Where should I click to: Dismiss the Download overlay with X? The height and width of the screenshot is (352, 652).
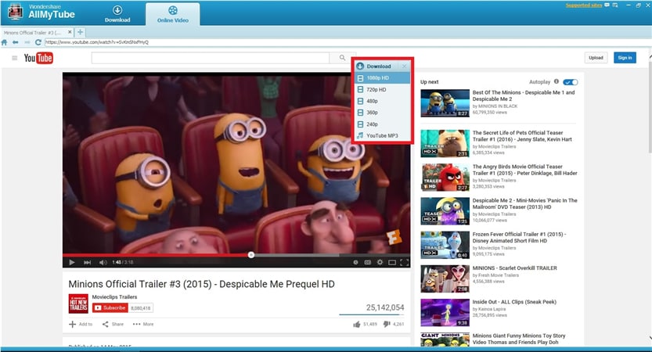(x=404, y=66)
